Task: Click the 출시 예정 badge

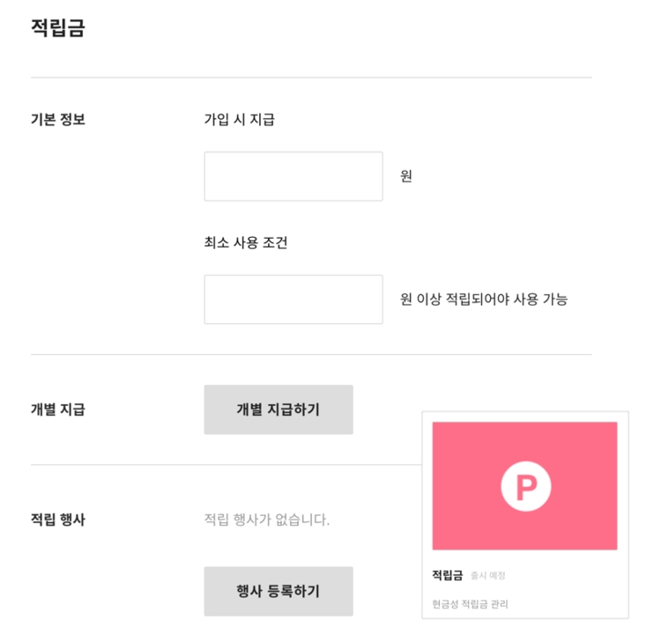Action: pos(488,576)
